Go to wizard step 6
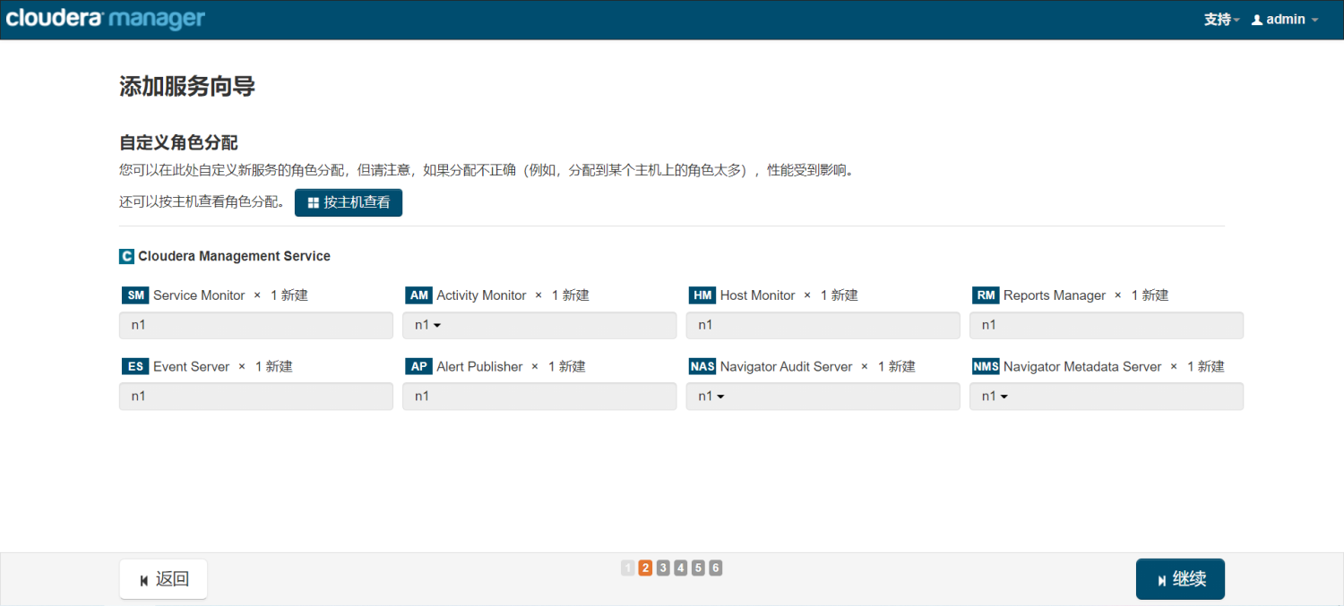Screen dimensions: 1344x606 tap(716, 568)
